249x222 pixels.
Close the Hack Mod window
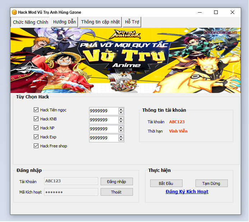(232, 12)
